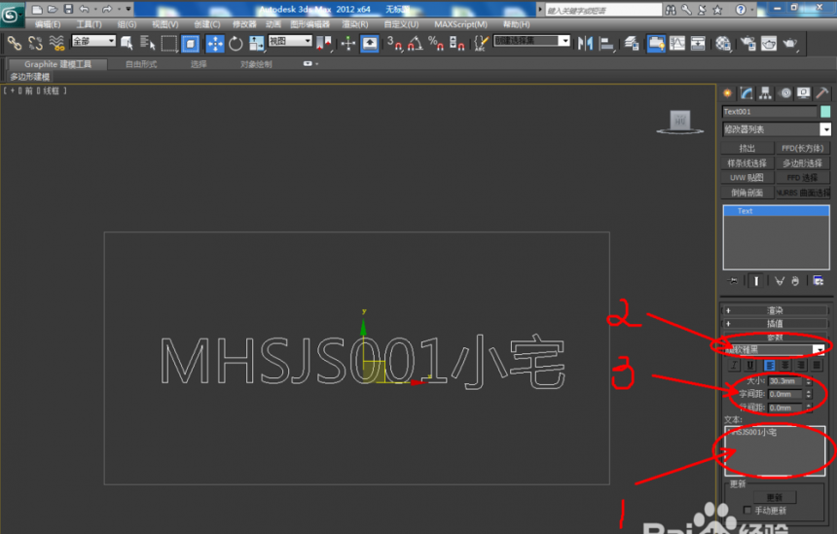This screenshot has height=534, width=837.
Task: Create a new scene from quick access toolbar
Action: coord(37,9)
